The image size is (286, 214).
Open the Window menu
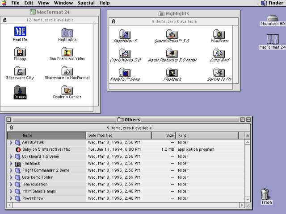click(63, 3)
